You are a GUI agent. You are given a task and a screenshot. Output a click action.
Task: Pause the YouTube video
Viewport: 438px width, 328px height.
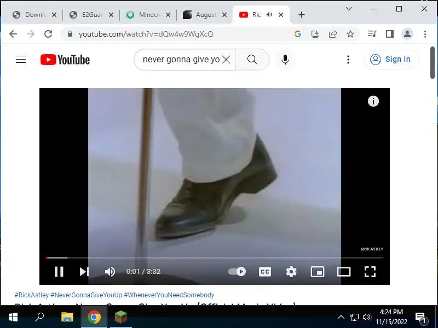pos(59,271)
